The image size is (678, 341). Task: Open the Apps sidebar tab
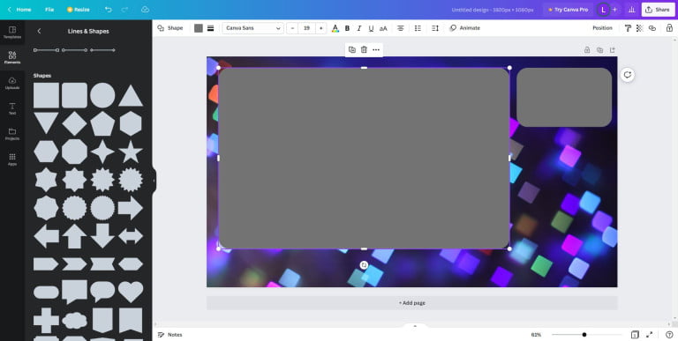click(x=12, y=159)
